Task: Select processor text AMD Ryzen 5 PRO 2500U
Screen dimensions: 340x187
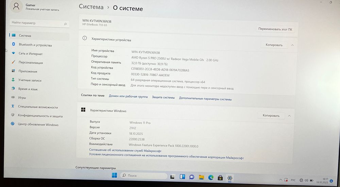Action: coord(175,59)
